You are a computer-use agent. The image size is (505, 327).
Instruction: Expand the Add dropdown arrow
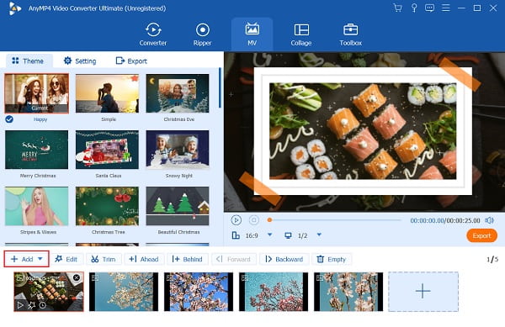[40, 259]
